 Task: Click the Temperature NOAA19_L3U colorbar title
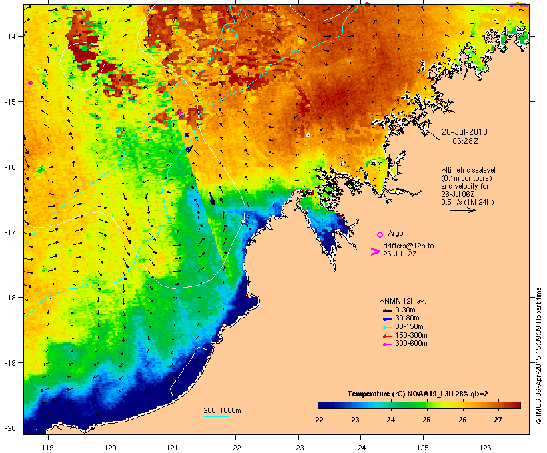(x=418, y=394)
